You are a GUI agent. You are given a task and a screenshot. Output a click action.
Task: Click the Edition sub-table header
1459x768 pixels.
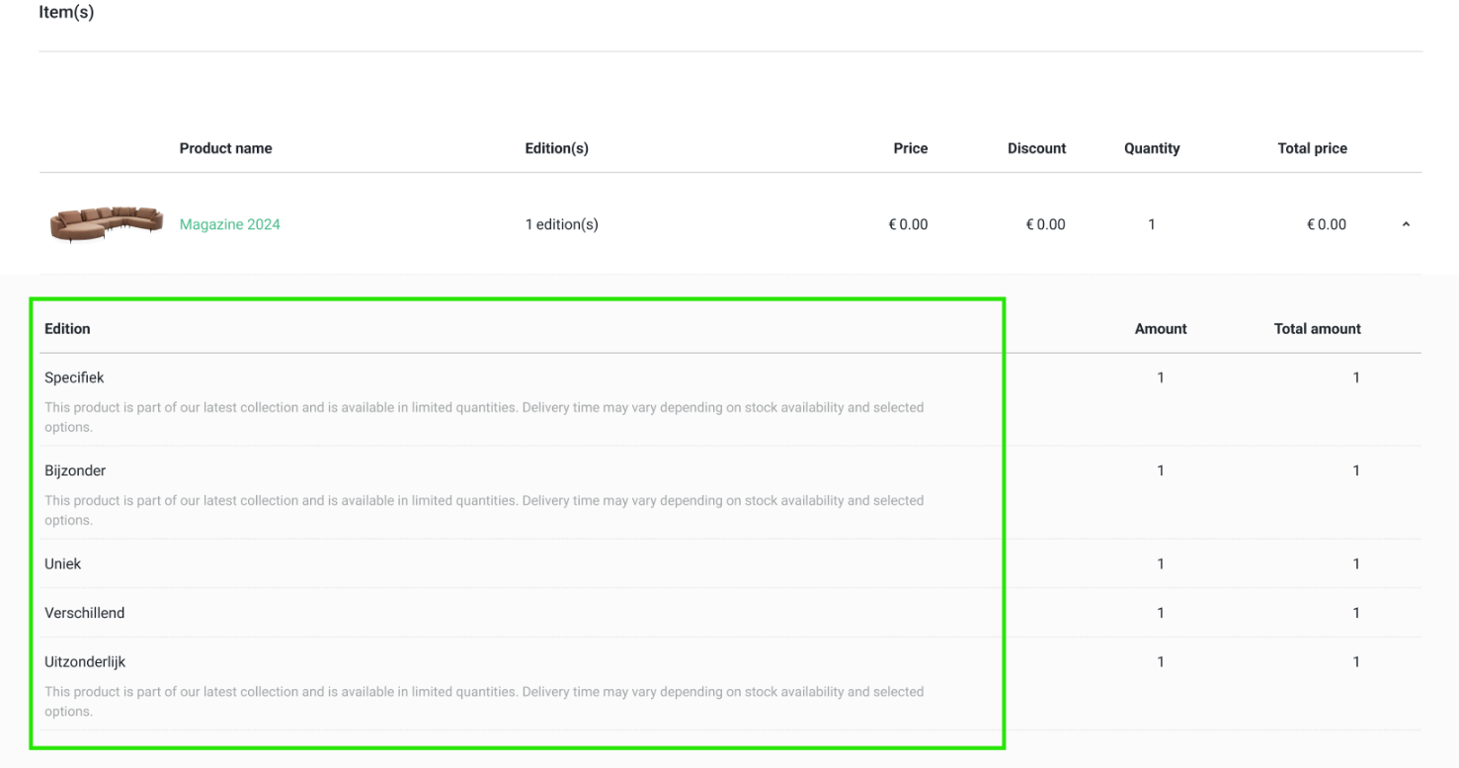67,328
